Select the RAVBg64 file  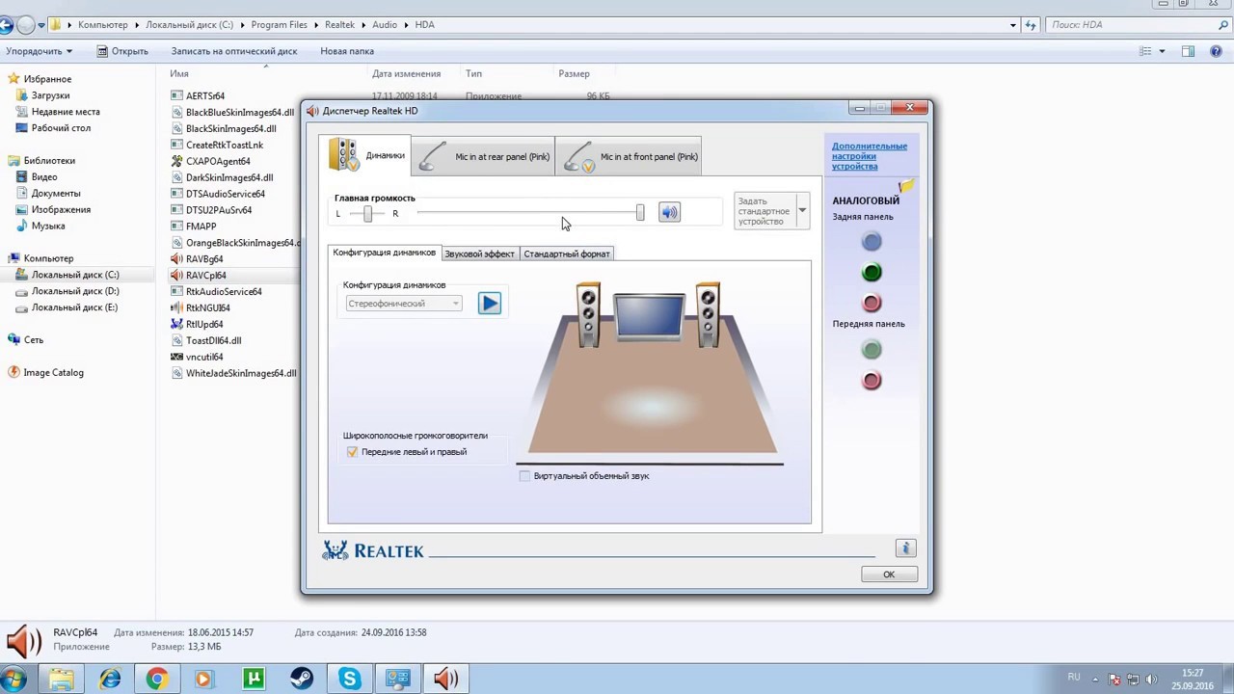tap(204, 258)
